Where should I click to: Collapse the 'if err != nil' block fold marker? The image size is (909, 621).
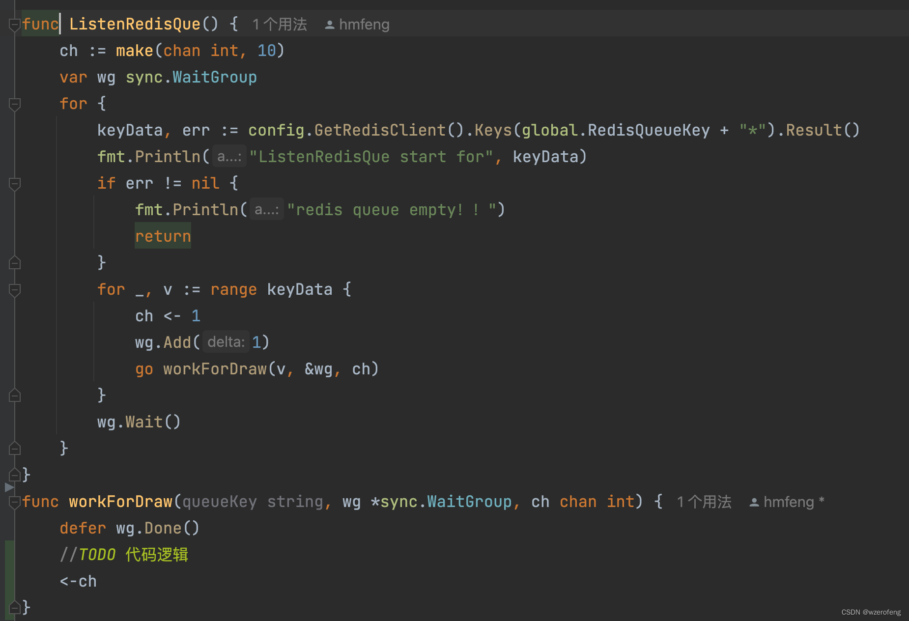pyautogui.click(x=15, y=184)
